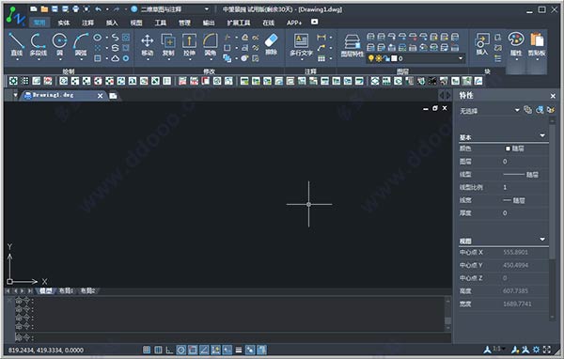The image size is (564, 359).
Task: Click the table annotation icon
Action: pos(321,58)
